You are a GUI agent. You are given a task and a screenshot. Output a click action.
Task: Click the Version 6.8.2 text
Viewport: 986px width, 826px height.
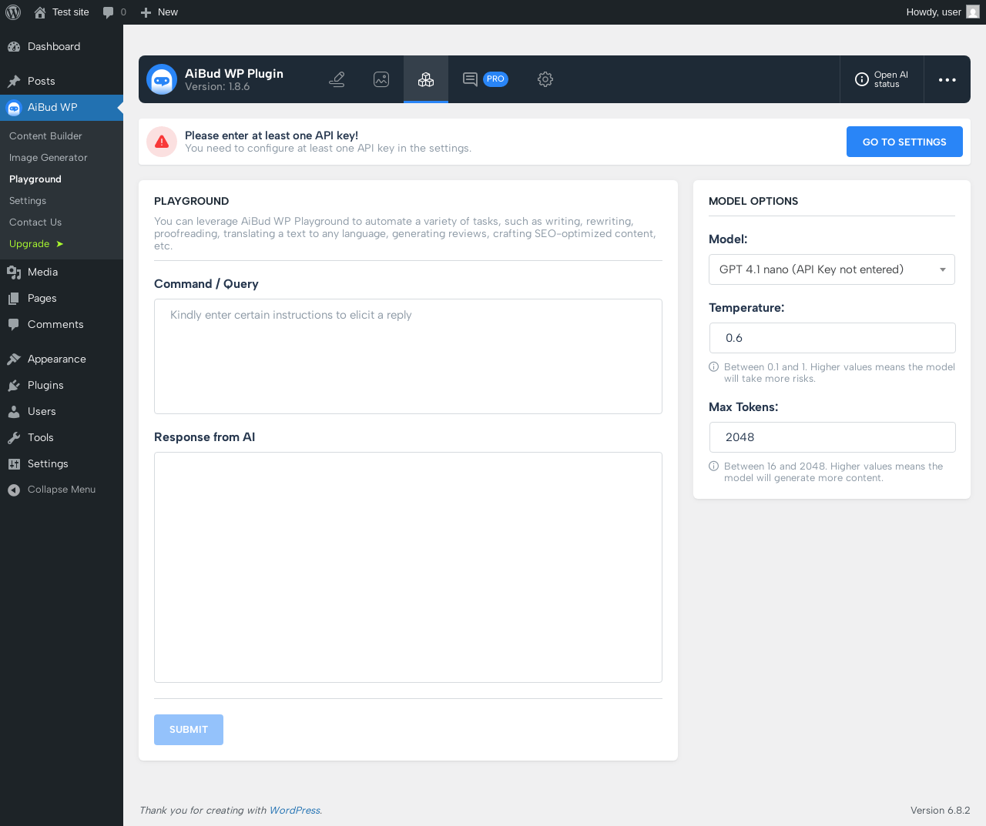click(x=941, y=810)
